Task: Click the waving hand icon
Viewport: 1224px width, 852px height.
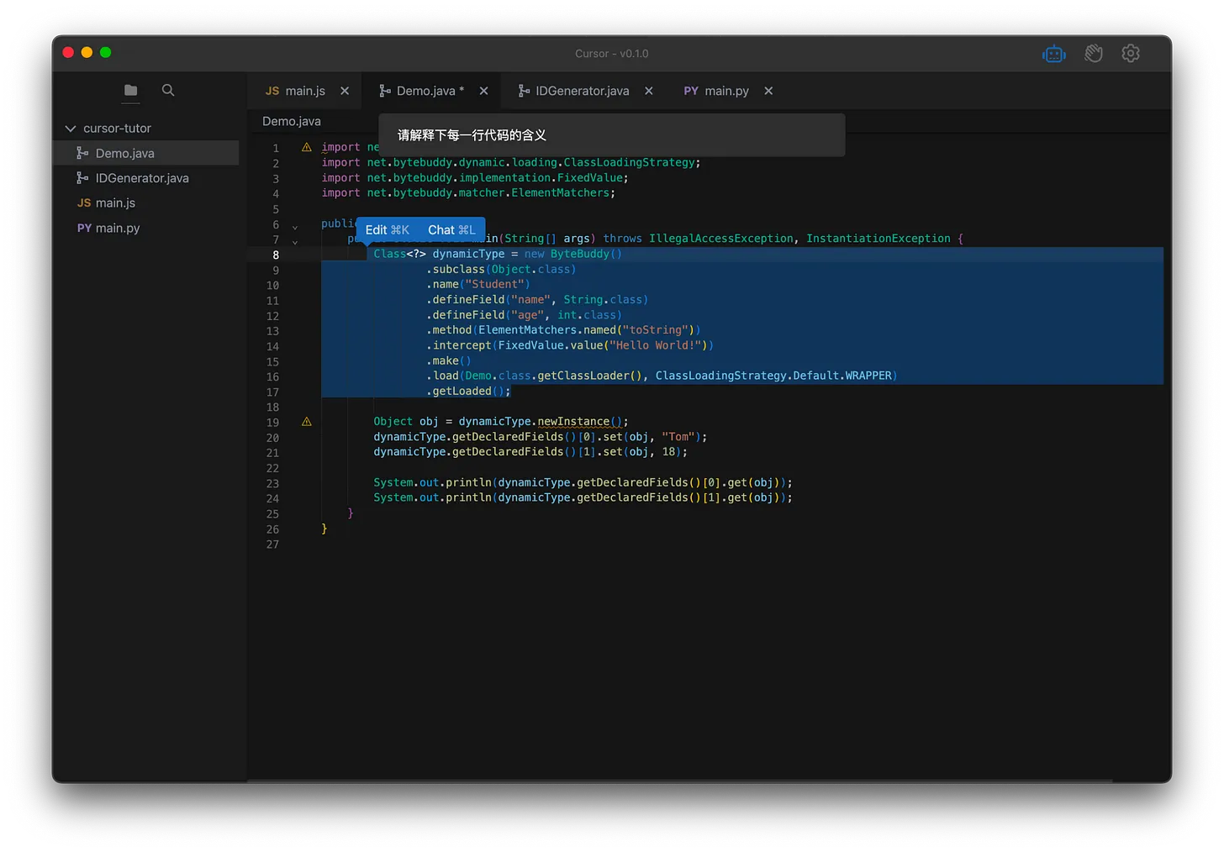Action: coord(1093,54)
